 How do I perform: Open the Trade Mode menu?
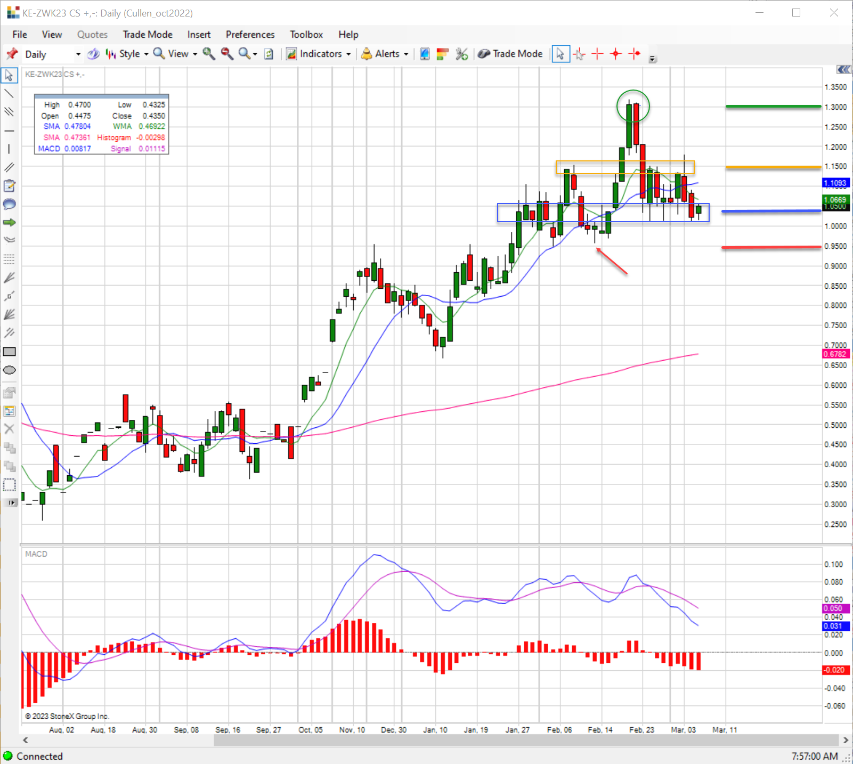click(x=148, y=35)
